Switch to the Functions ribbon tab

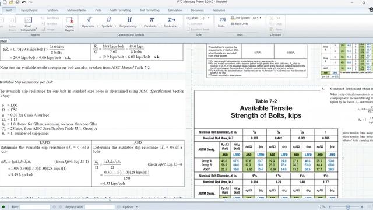tap(52, 10)
